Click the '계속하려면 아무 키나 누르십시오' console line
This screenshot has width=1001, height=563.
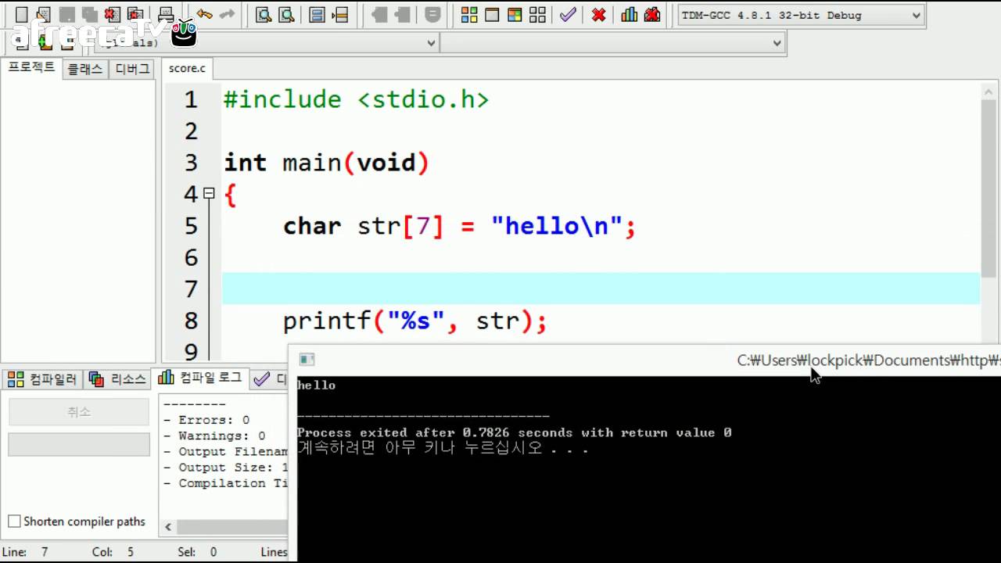(443, 448)
